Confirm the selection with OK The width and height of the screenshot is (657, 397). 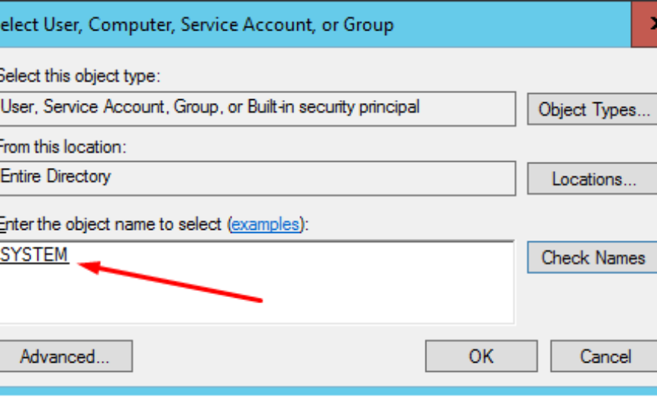[x=481, y=357]
